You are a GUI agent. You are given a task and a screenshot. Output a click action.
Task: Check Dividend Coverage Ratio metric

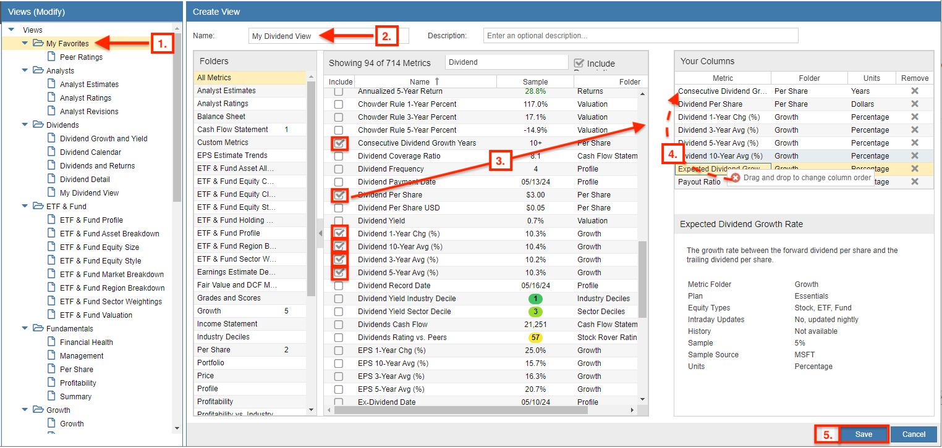[x=339, y=156]
